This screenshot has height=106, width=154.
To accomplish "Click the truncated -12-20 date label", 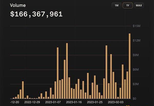I will click(x=14, y=102).
